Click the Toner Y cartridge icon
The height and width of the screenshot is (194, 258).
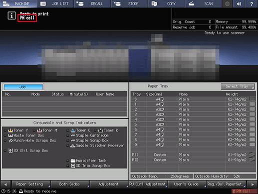click(x=10, y=130)
